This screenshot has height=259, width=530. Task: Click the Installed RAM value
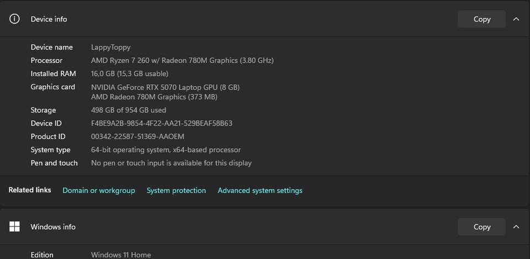point(129,73)
